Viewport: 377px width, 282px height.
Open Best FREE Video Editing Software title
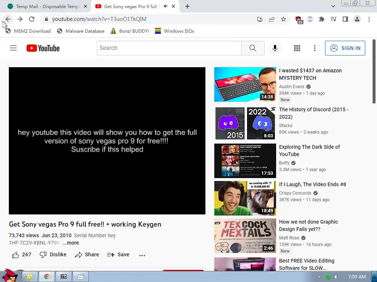click(x=307, y=264)
